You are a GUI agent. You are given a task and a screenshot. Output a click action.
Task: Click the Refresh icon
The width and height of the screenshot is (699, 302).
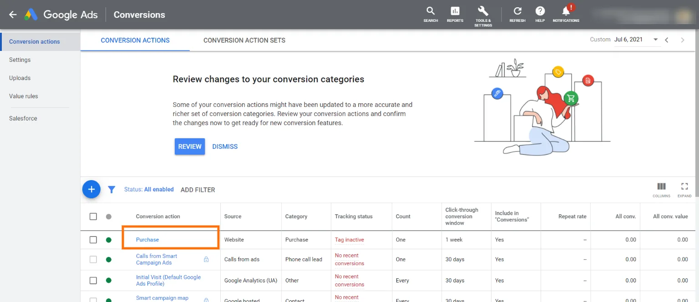coord(517,11)
